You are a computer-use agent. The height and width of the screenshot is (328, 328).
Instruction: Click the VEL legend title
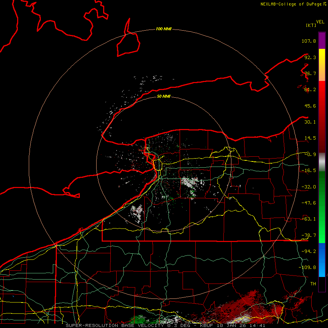click(x=320, y=22)
